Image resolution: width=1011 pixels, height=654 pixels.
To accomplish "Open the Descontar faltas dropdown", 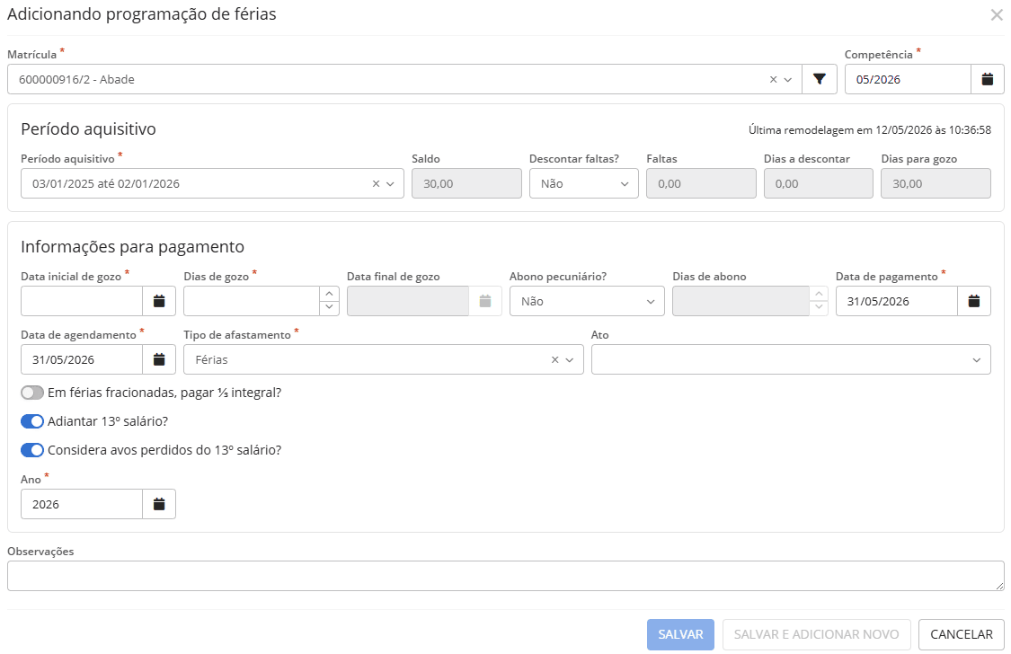I will (584, 183).
